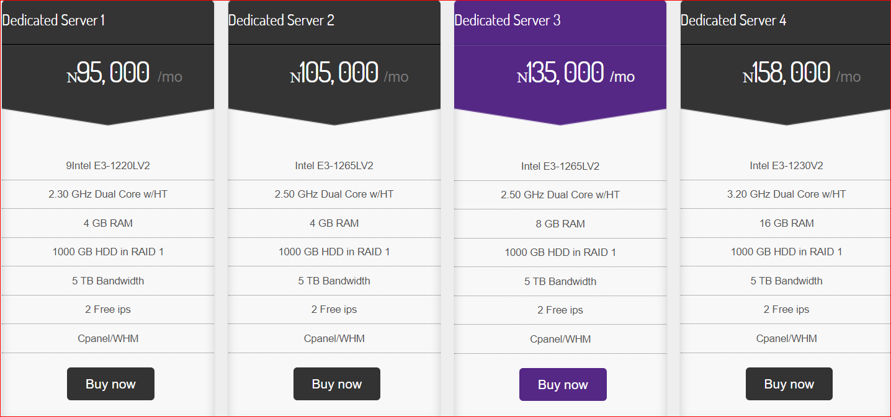891x417 pixels.
Task: Click Cpanel/WHM under Dedicated Server 2
Action: tap(334, 338)
